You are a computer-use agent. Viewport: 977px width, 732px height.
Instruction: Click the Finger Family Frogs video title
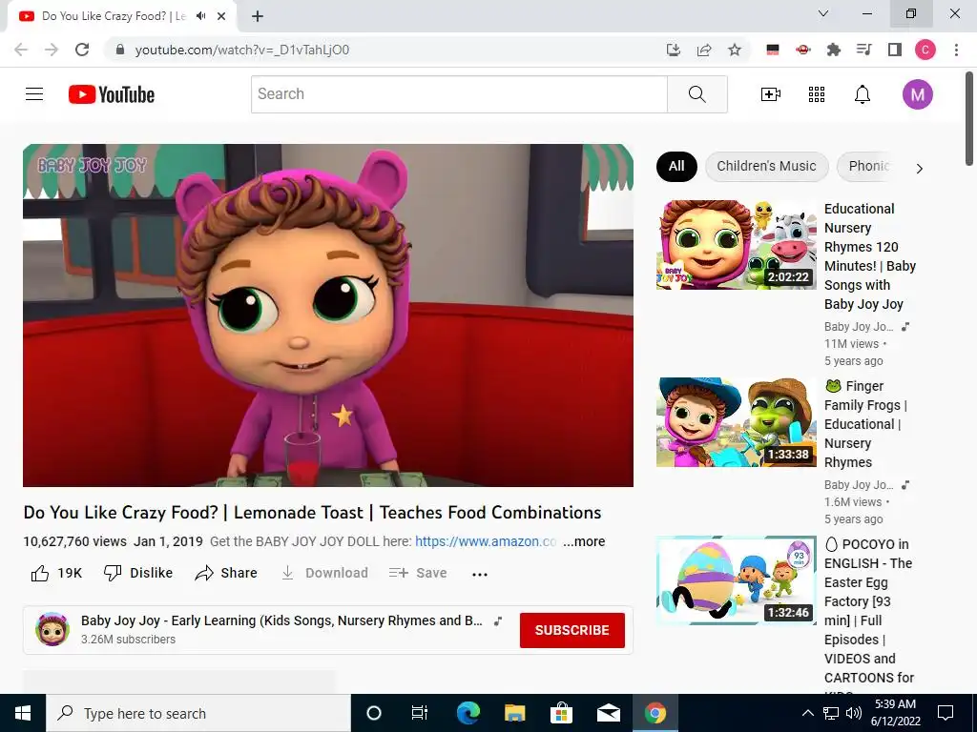coord(866,424)
